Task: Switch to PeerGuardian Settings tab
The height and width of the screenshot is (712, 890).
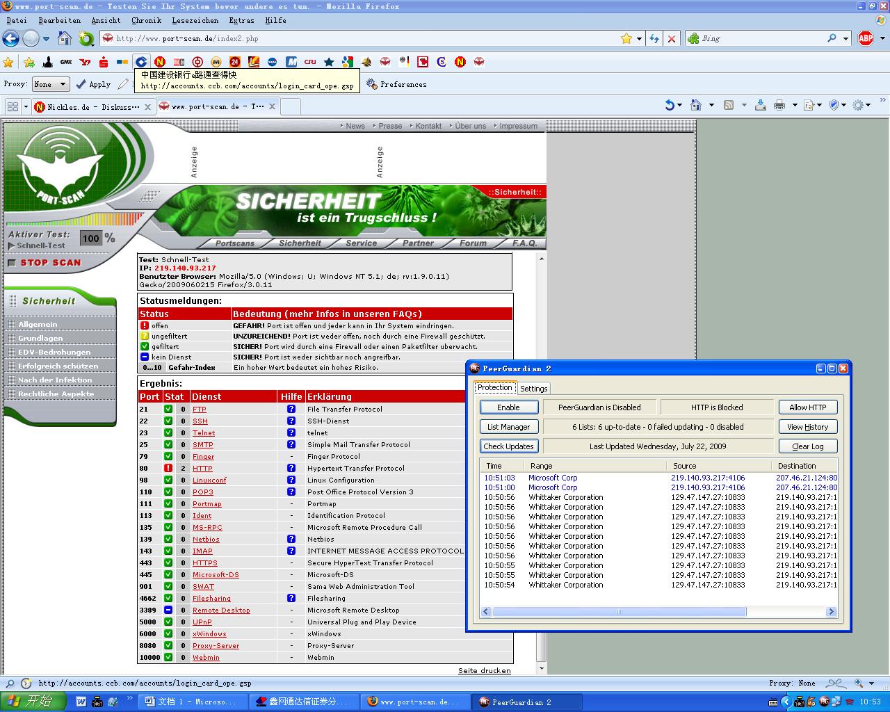Action: (x=533, y=389)
